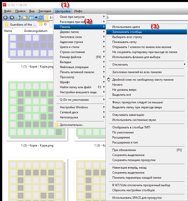Sort by the Name column header
Viewport: 188px width, 201px height.
[x=13, y=31]
